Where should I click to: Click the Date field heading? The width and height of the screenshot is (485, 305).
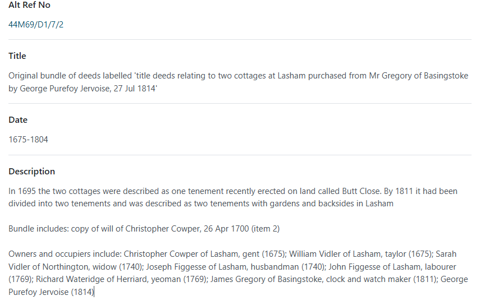click(18, 120)
